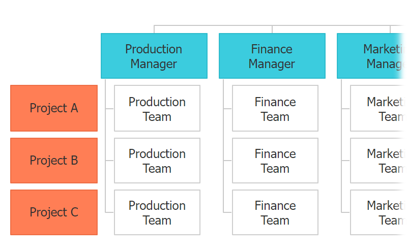Select Production Team in Project C row
Image resolution: width=407 pixels, height=251 pixels.
click(157, 212)
